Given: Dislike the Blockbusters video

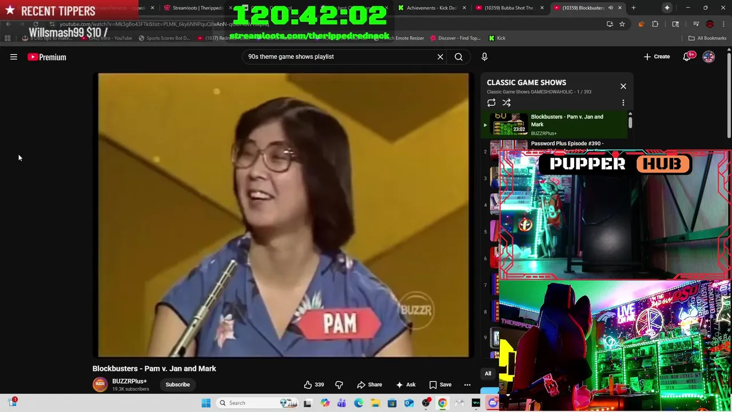Looking at the screenshot, I should coord(339,385).
